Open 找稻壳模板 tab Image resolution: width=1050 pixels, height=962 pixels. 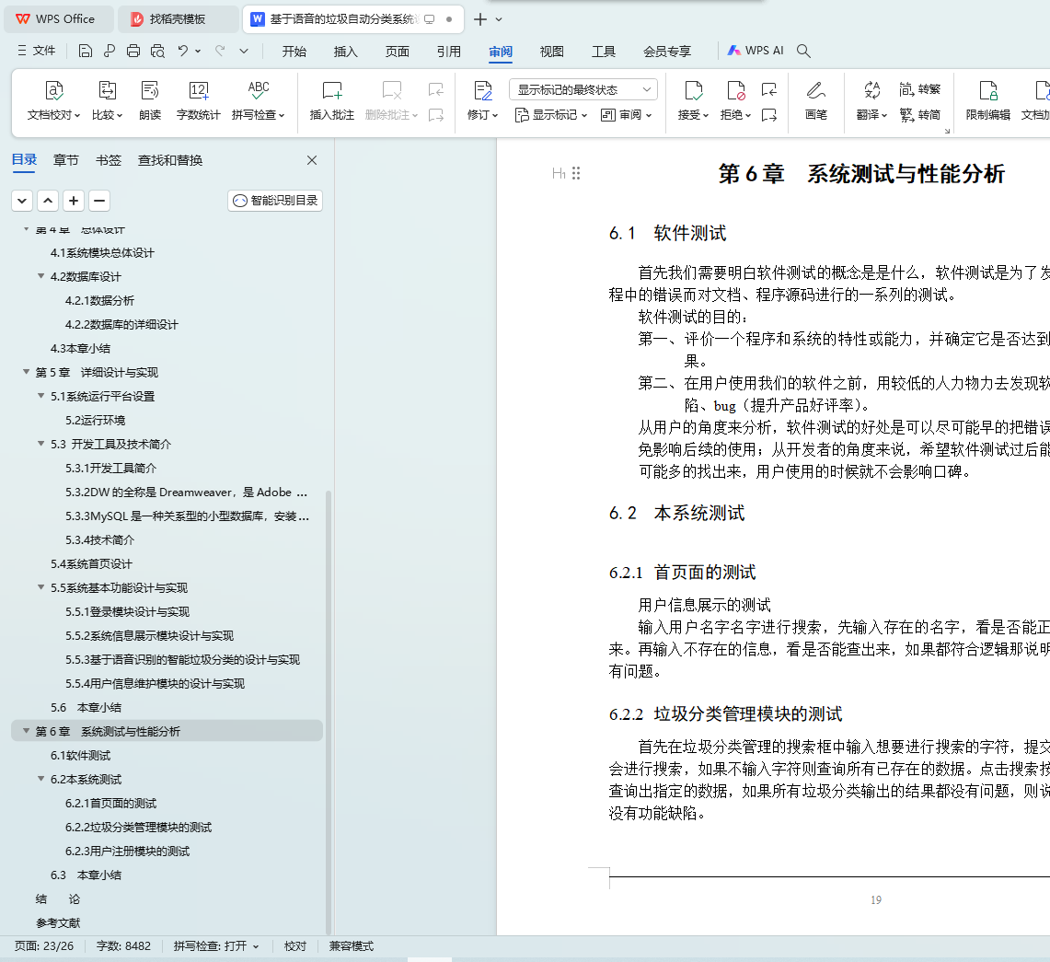point(178,19)
